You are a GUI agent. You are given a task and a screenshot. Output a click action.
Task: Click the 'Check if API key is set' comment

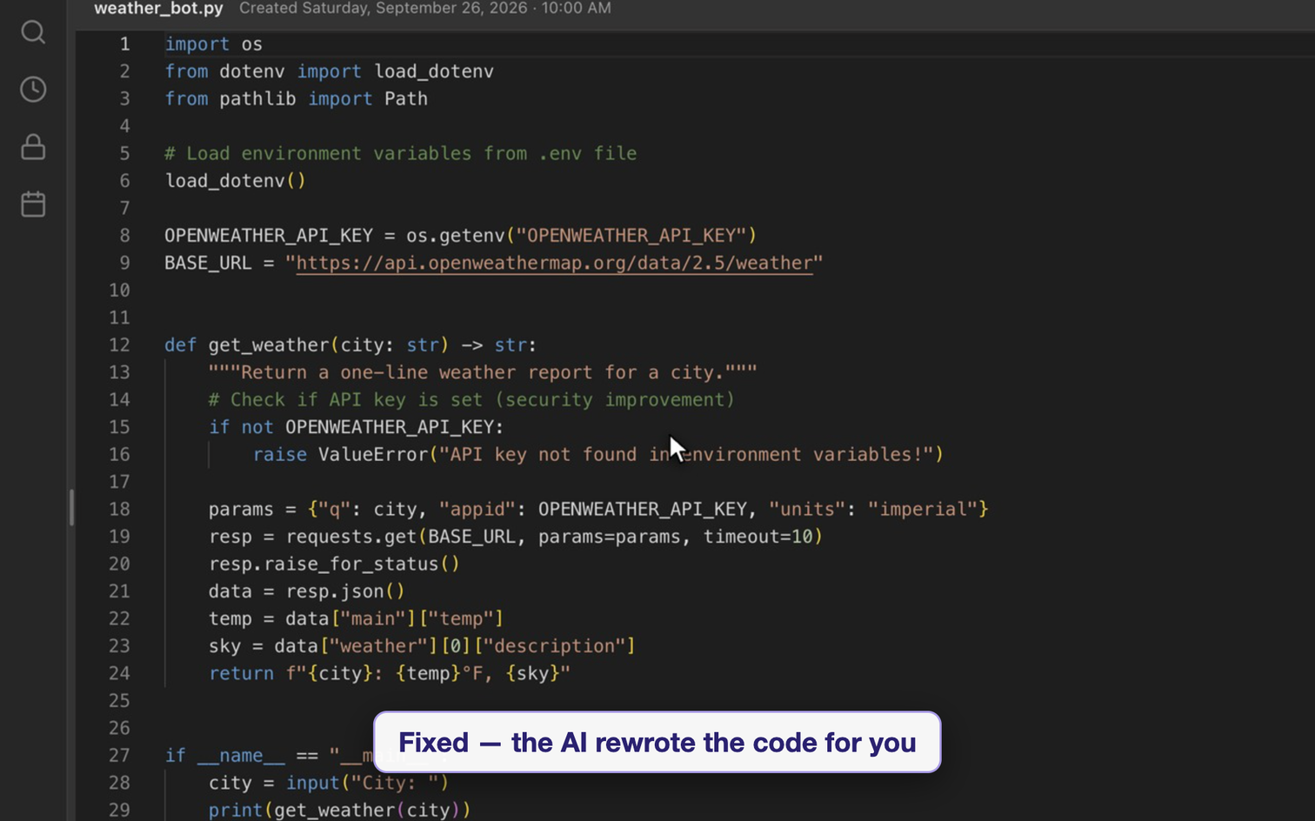[x=471, y=399]
